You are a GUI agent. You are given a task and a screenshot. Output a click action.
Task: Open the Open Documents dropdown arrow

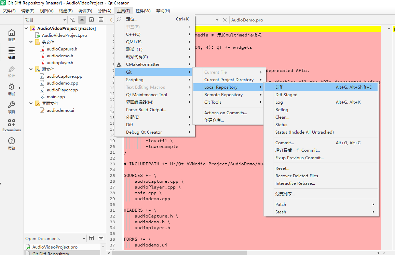[84, 238]
